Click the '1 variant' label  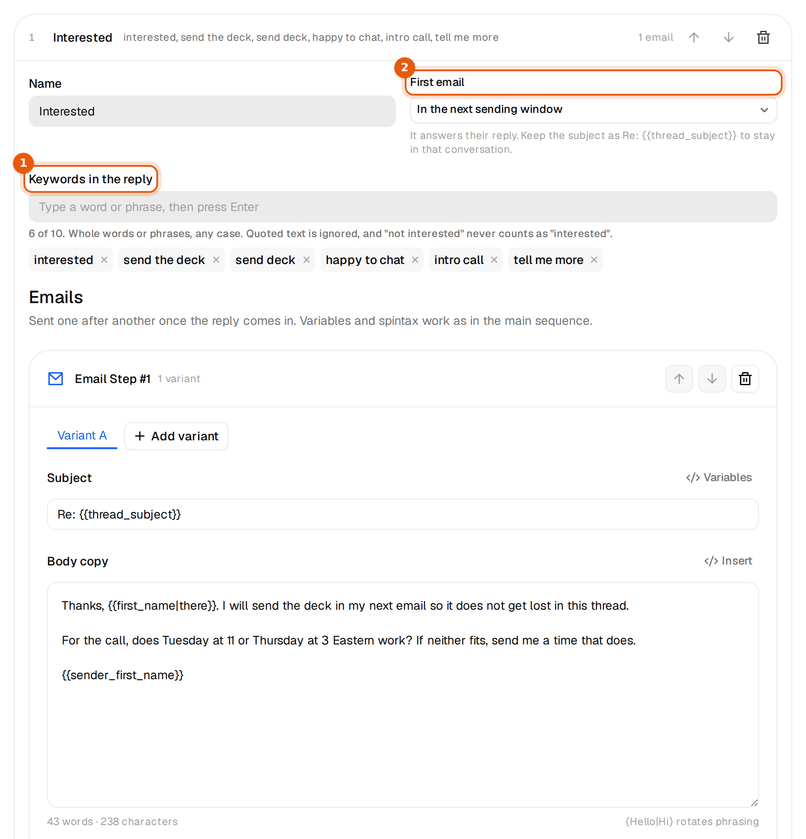(179, 379)
